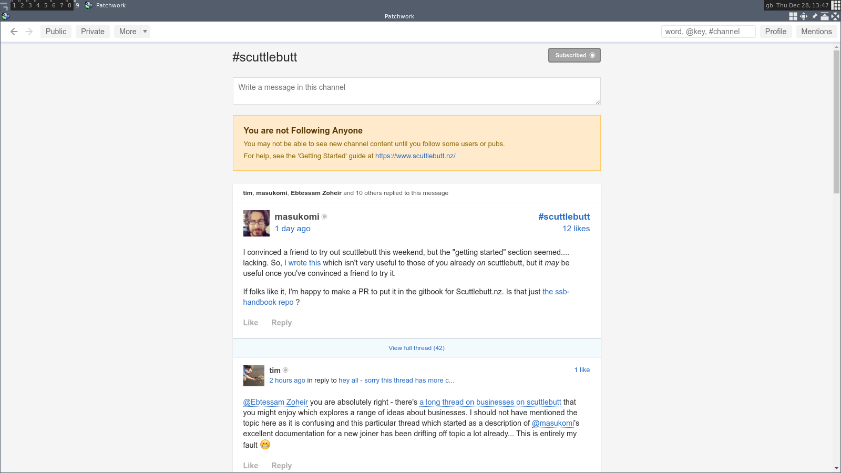Viewport: 841px width, 473px height.
Task: Focus the word, @key, #channel search box
Action: click(708, 32)
